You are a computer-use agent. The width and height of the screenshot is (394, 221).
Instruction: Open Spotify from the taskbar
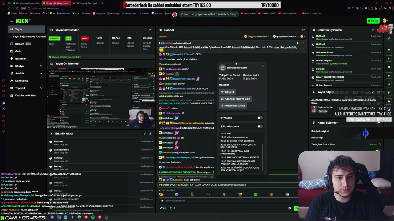click(93, 217)
